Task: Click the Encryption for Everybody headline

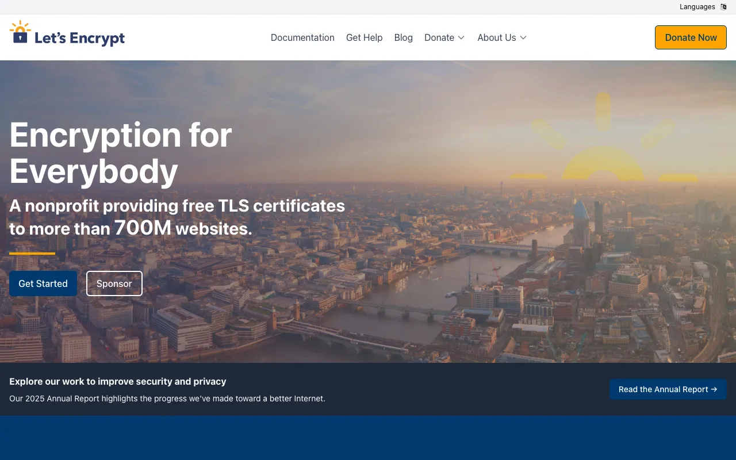Action: [x=120, y=152]
